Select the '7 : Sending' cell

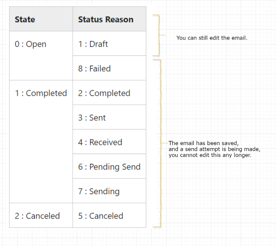click(109, 191)
